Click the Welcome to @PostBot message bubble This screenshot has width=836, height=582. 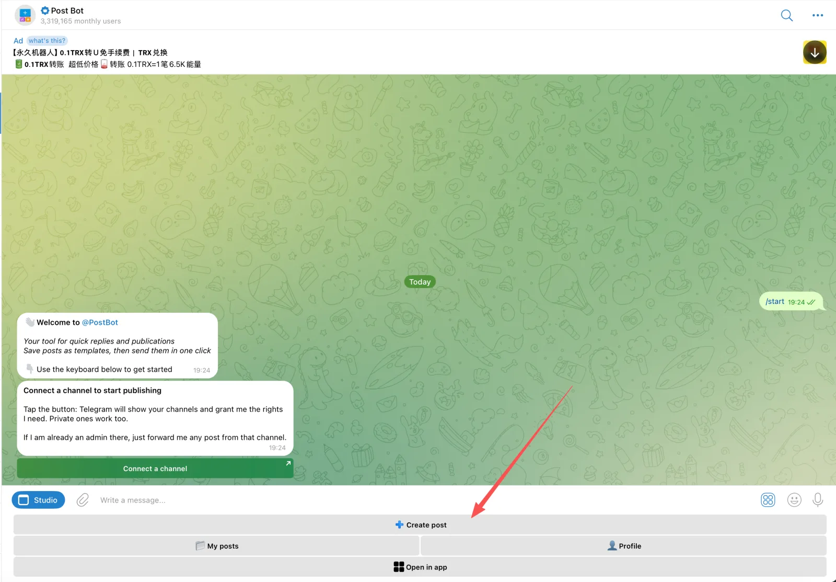pos(118,346)
